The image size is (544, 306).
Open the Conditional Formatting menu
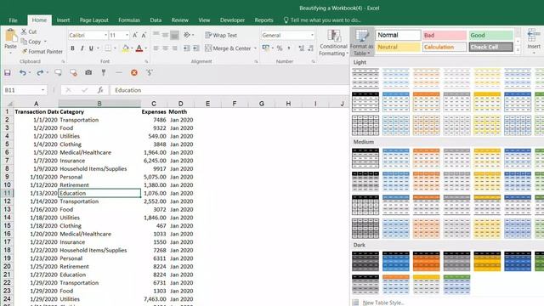pos(334,42)
